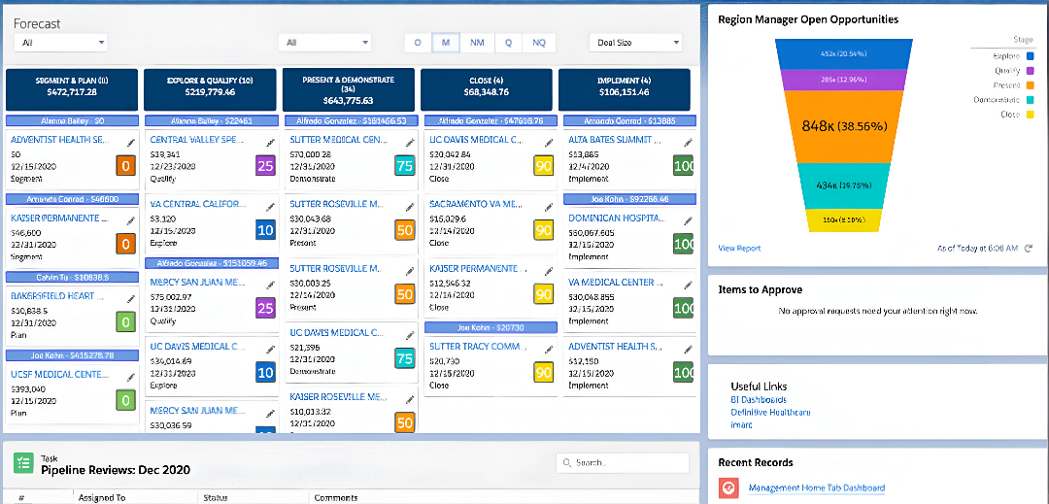Click the Alfredo Gonzalez - $151059.46 group header
The height and width of the screenshot is (504, 1049).
coord(210,263)
